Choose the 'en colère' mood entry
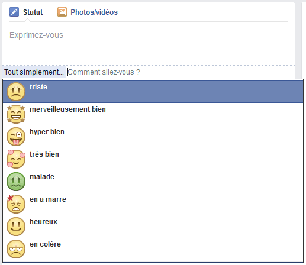Screen dimensions: 306x265 click(153, 249)
